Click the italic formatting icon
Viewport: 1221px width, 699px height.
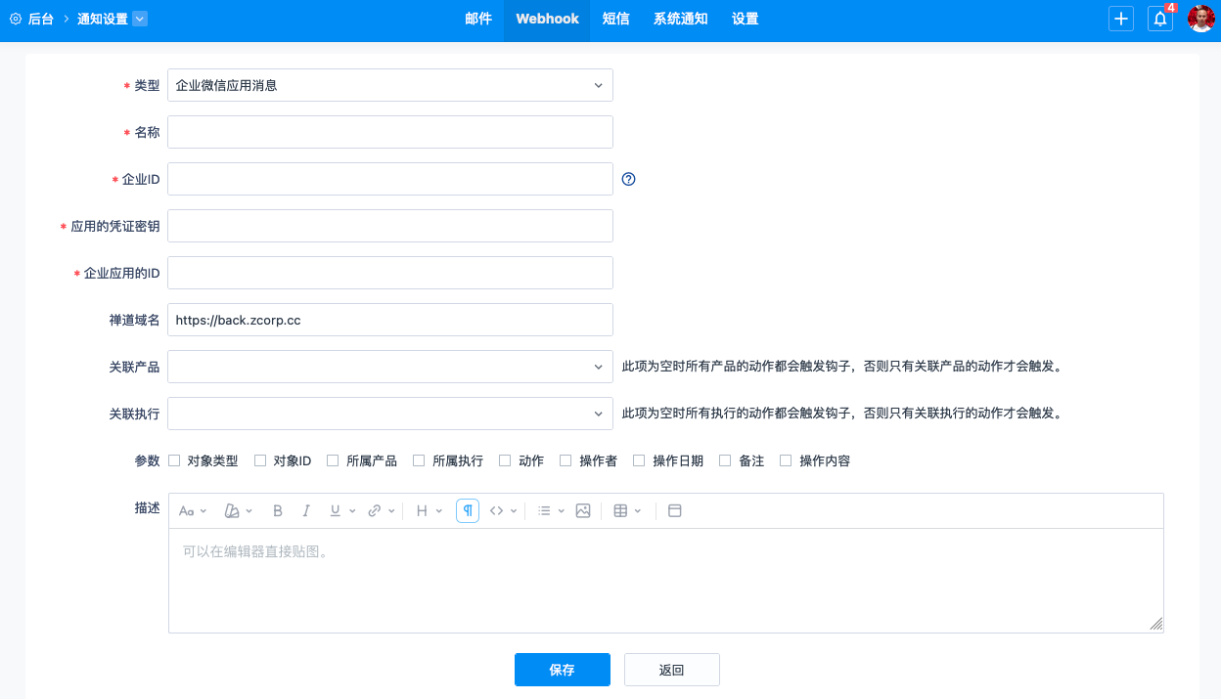(x=306, y=510)
